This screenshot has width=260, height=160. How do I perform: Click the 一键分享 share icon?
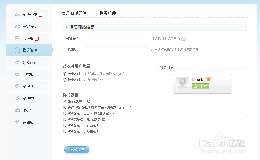click(17, 26)
